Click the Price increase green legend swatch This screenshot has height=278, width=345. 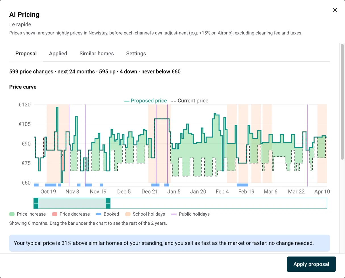tap(12, 214)
